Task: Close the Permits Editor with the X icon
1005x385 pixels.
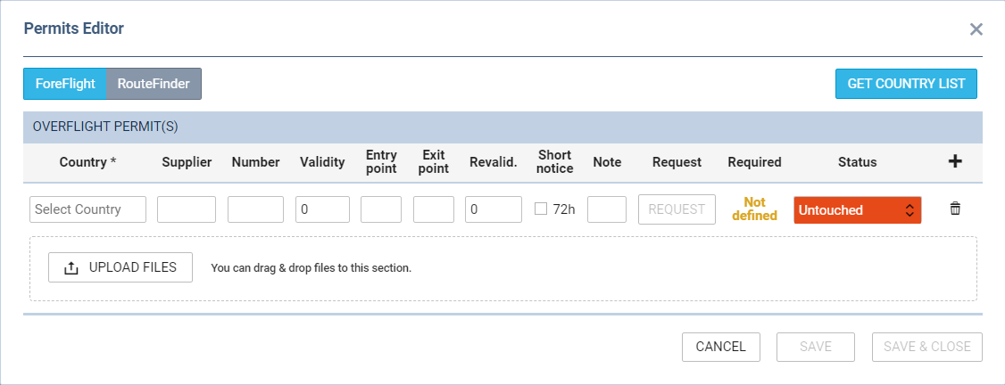Action: (976, 29)
